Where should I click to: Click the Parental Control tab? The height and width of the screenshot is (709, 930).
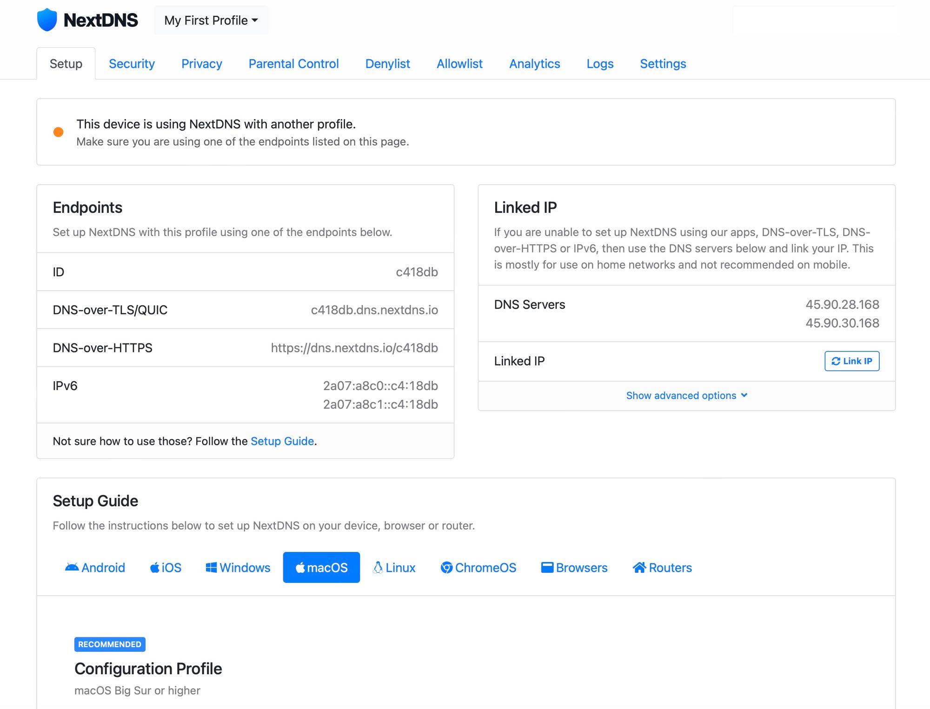[293, 63]
